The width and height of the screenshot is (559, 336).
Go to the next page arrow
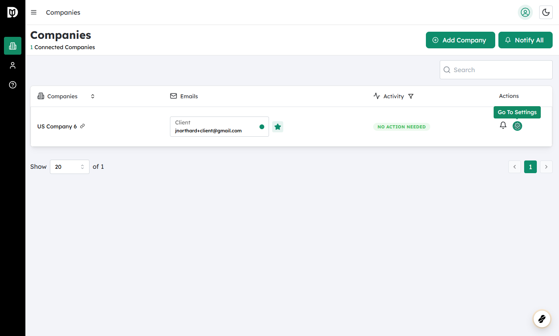[x=546, y=167]
